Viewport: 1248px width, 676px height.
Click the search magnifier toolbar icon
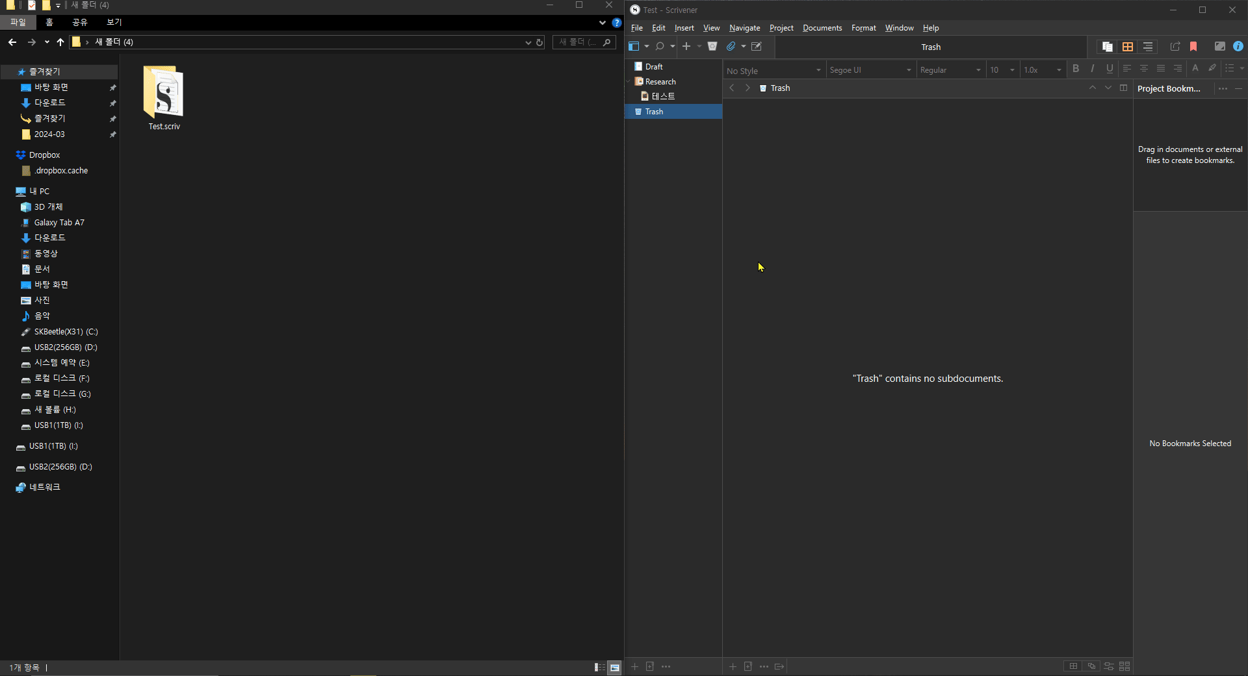click(660, 47)
